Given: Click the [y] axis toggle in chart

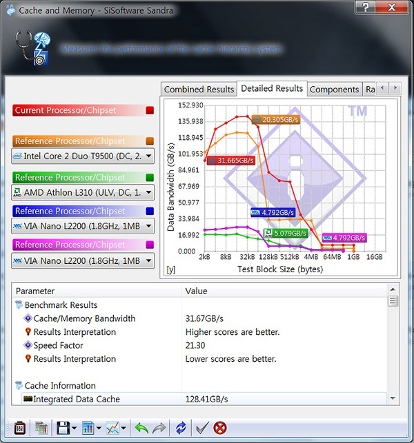Looking at the screenshot, I should click(x=171, y=269).
